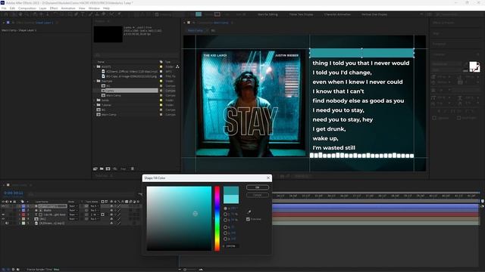
Task: Click the hue spectrum slider in color dialog
Action: coord(217,218)
